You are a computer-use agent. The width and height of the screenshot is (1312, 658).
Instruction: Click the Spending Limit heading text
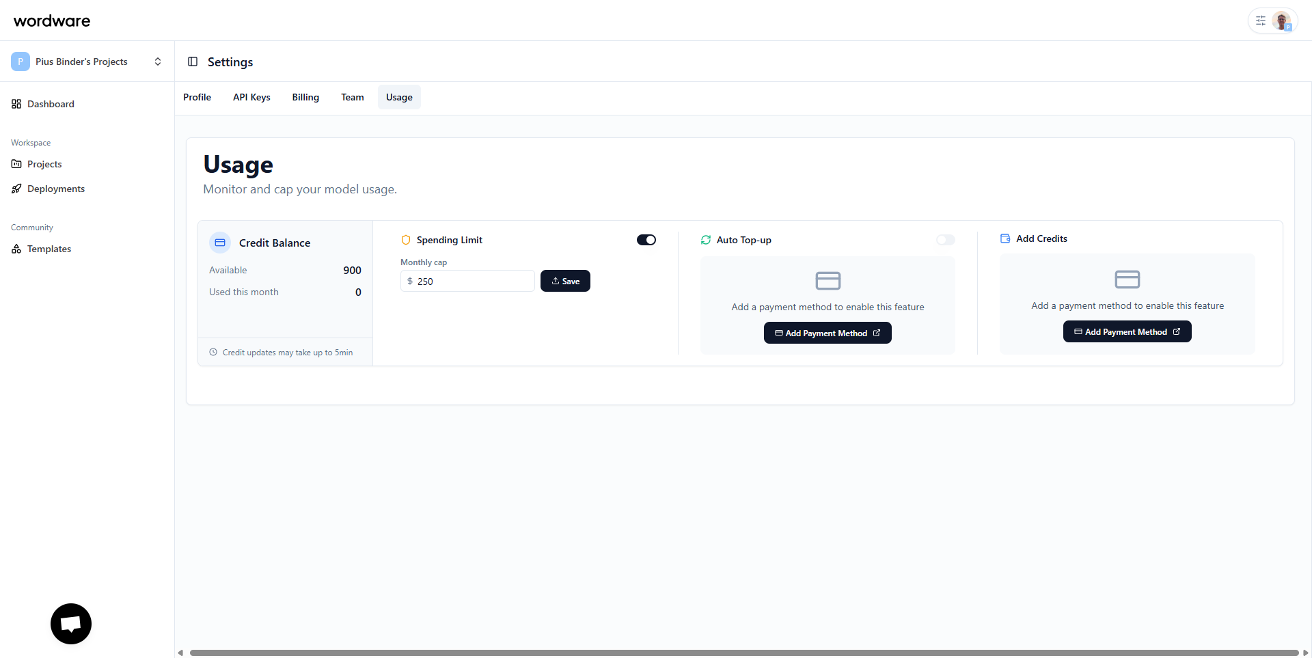point(450,240)
